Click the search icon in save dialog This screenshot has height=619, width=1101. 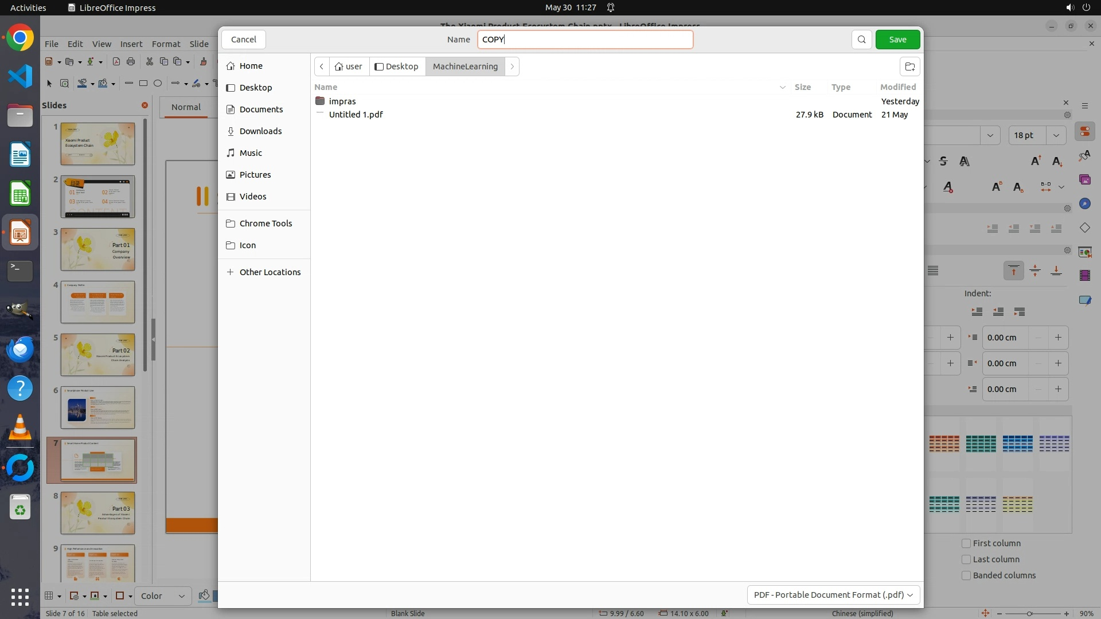click(x=861, y=40)
